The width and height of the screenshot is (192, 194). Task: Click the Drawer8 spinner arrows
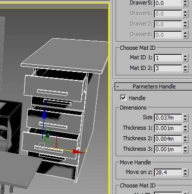click(185, 35)
